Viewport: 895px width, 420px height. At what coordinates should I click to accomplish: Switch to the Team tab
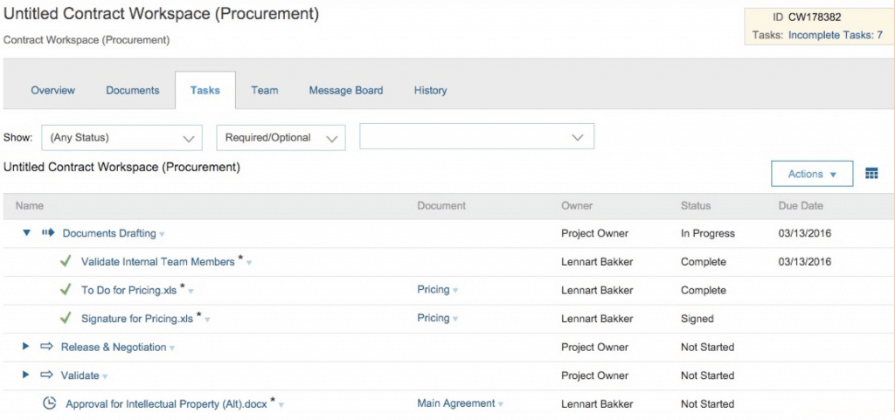265,90
